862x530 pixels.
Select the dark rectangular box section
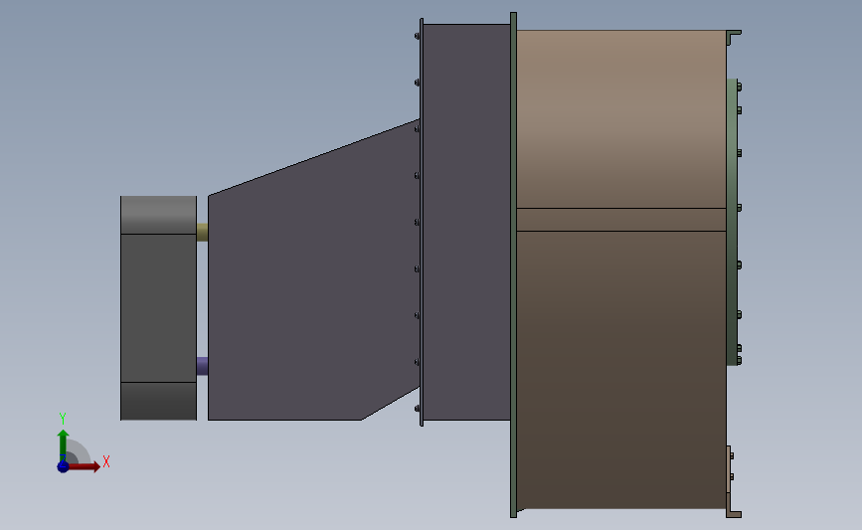(466, 222)
